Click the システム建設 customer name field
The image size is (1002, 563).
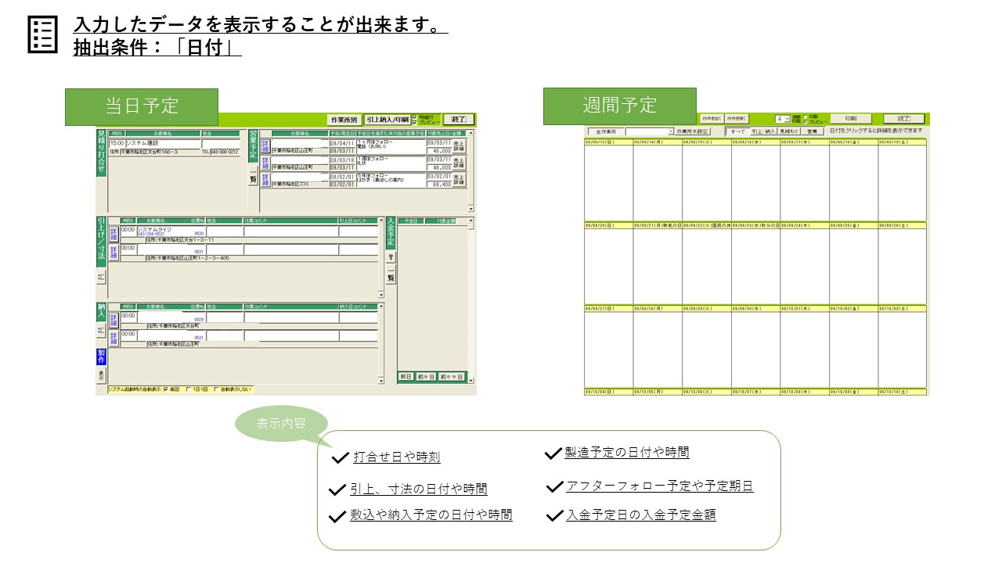(163, 144)
